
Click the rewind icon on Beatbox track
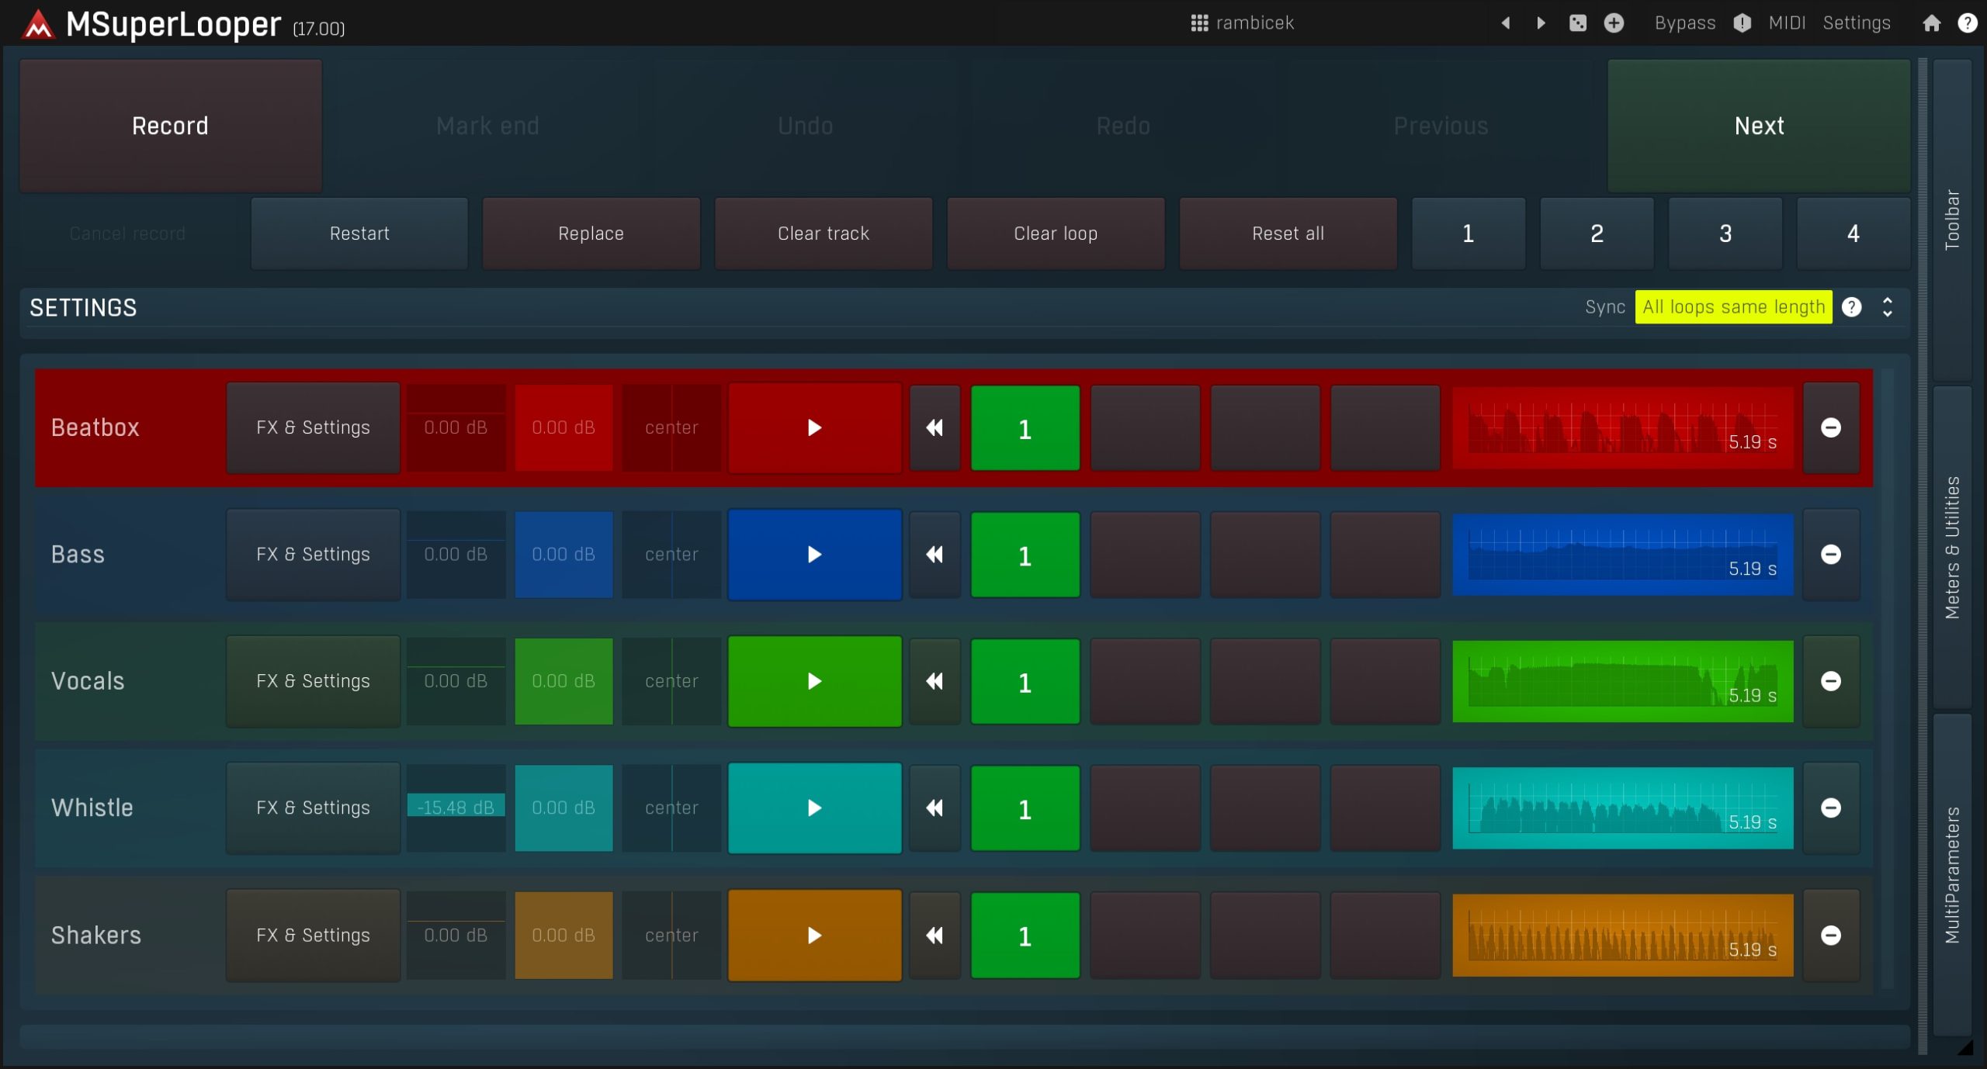tap(935, 427)
